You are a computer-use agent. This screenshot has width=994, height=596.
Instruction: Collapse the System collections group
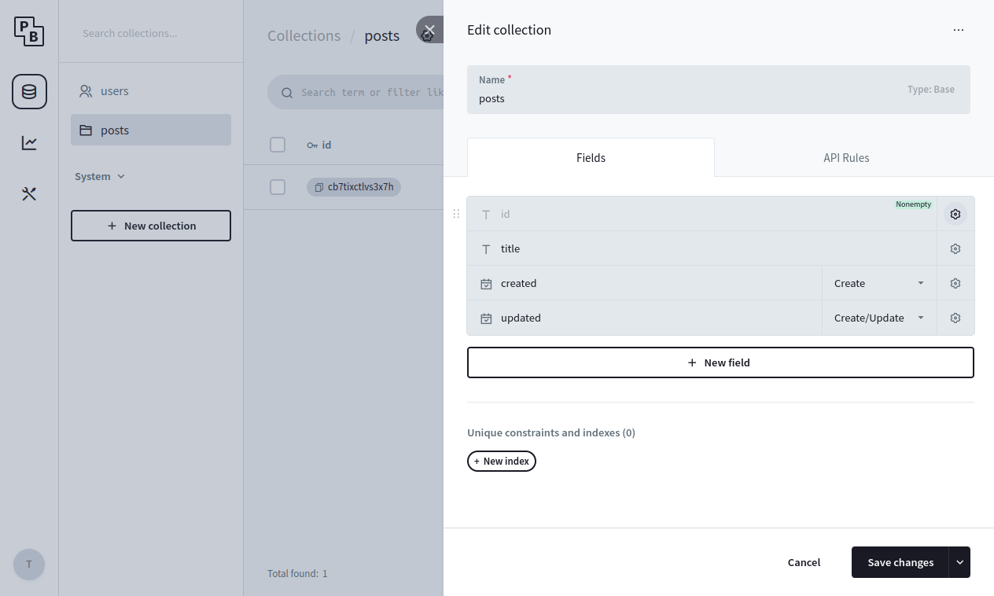pos(99,176)
